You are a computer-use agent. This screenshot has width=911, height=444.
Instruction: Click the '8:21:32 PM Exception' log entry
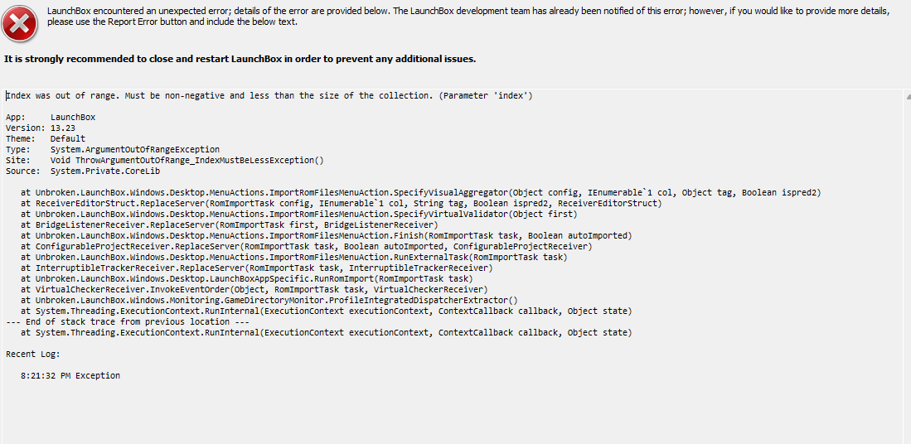point(70,375)
